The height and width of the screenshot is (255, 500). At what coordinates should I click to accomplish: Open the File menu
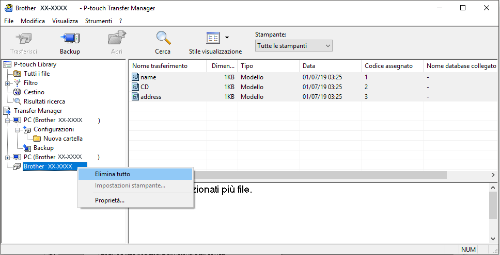tap(9, 21)
